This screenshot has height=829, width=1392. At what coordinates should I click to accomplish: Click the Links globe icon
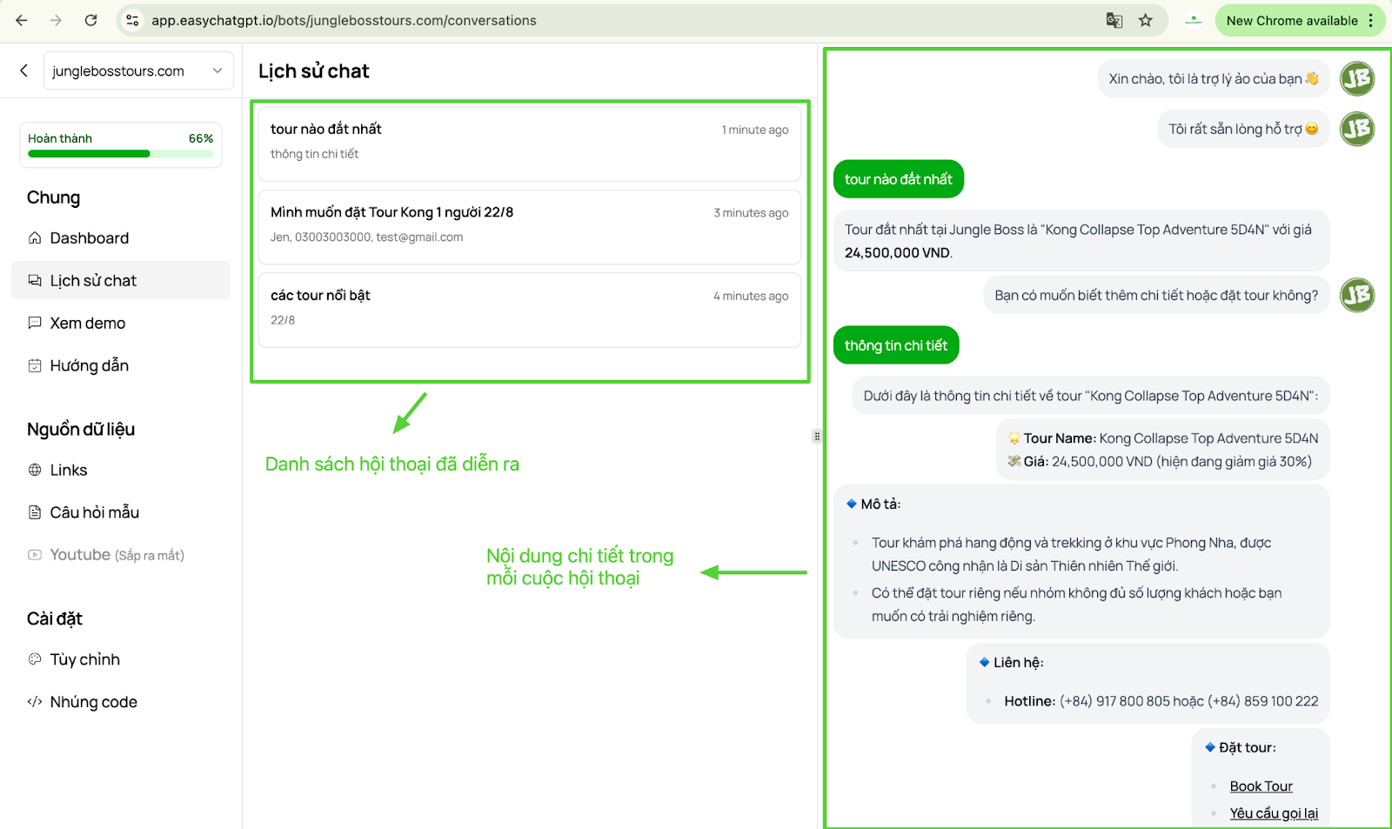pos(35,470)
